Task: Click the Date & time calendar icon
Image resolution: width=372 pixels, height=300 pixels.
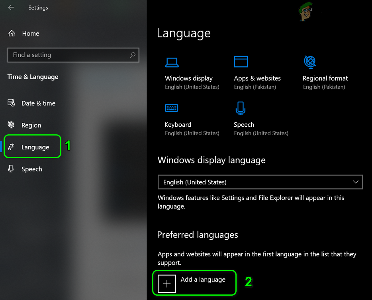Action: [11, 103]
